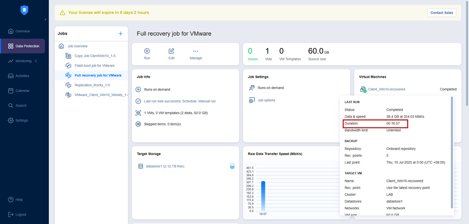Open Activities in the sidebar

(x=22, y=76)
